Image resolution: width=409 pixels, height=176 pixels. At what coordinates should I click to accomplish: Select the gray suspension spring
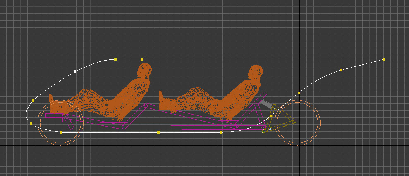(267, 104)
